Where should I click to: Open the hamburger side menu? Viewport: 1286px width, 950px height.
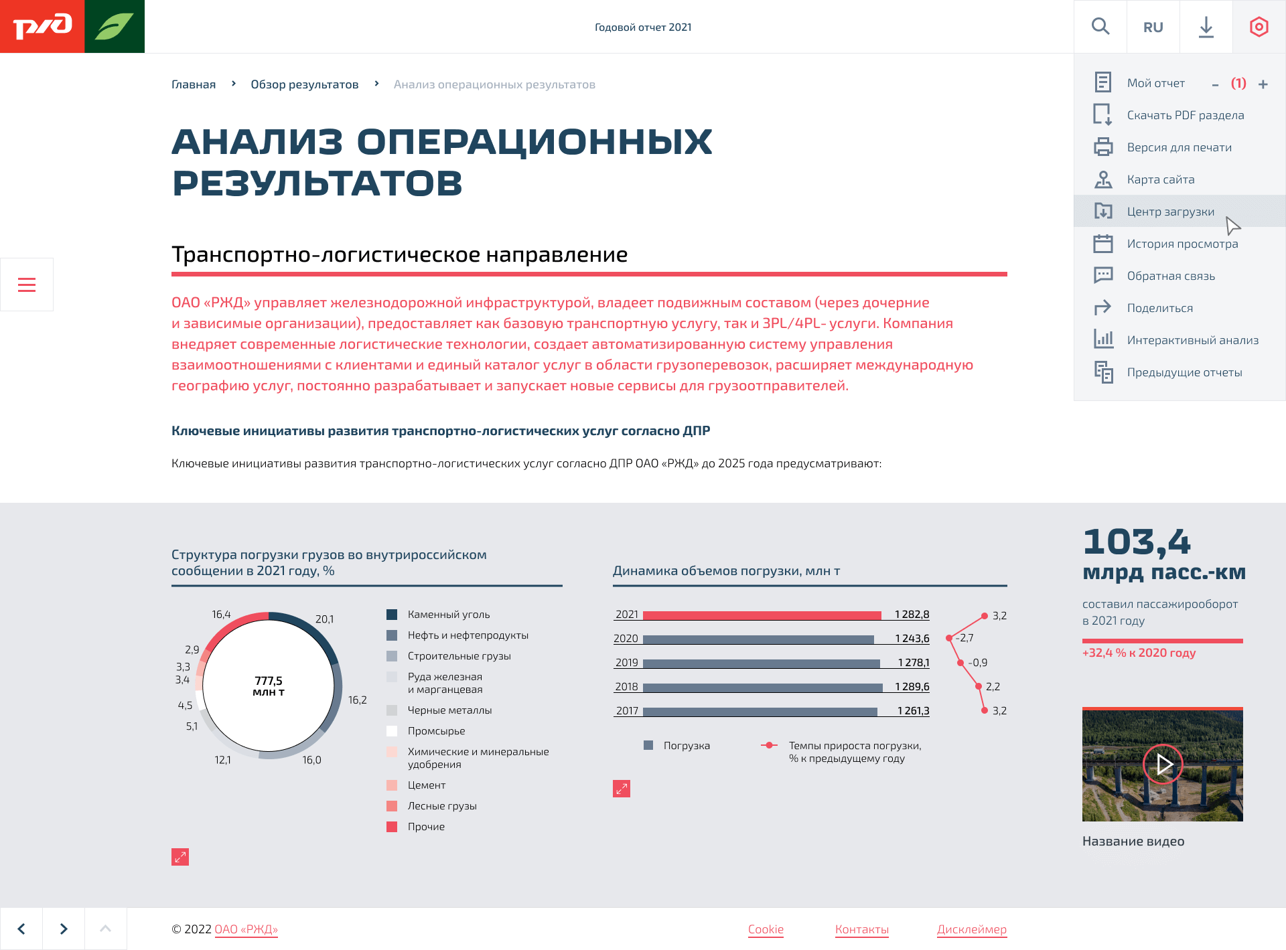27,285
